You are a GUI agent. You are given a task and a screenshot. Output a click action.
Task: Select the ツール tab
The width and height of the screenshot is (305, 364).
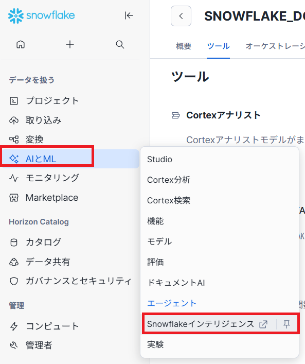coord(218,46)
